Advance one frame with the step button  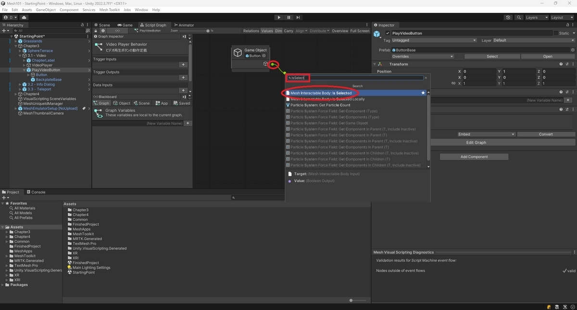click(298, 17)
